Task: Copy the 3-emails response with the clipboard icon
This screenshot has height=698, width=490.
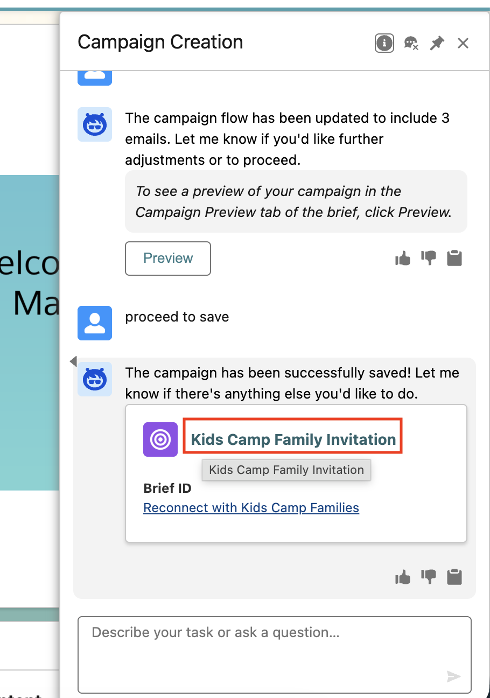Action: 455,259
